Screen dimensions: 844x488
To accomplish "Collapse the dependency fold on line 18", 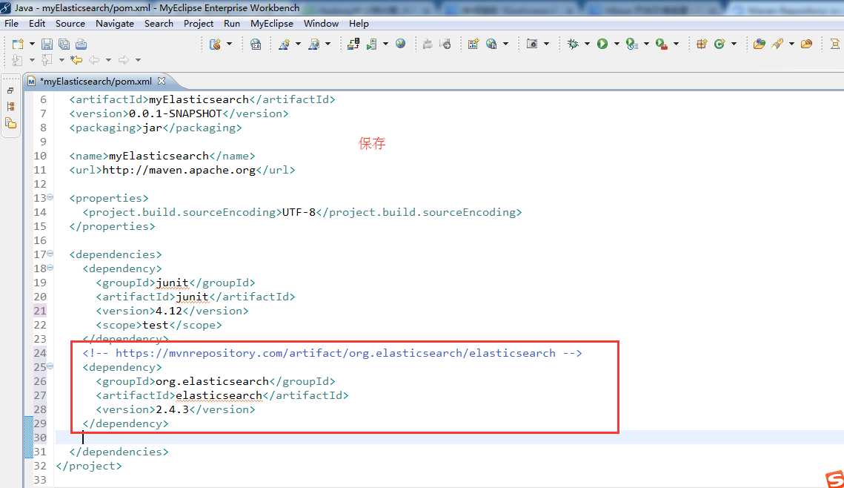I will (50, 267).
